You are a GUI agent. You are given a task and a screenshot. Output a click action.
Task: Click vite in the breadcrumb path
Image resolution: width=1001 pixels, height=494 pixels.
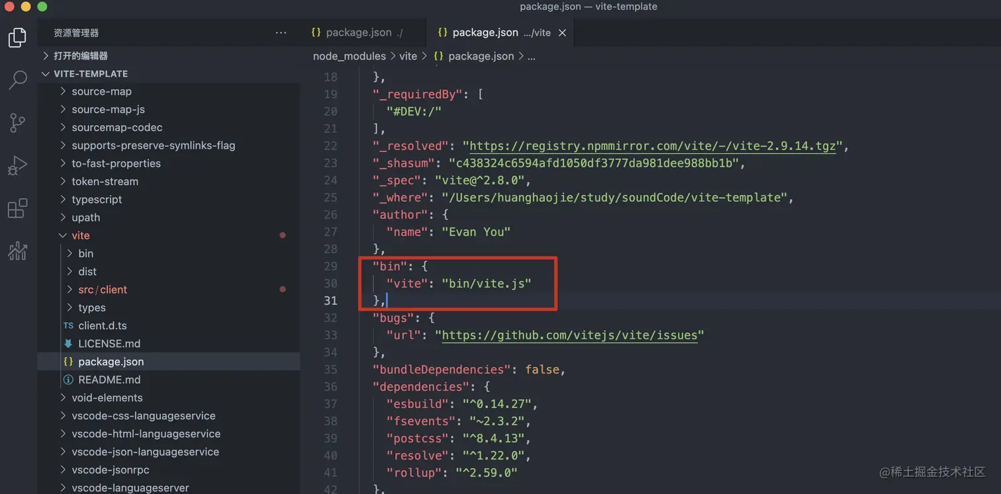(408, 56)
